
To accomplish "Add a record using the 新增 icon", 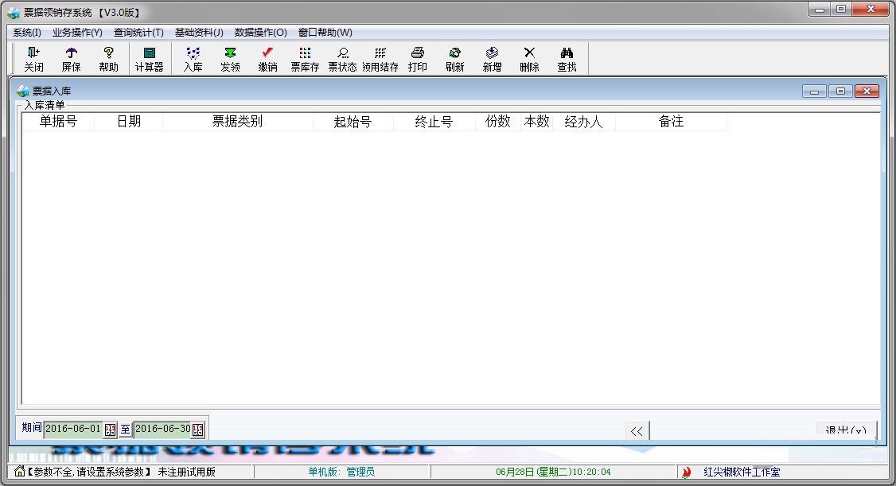I will (x=492, y=58).
